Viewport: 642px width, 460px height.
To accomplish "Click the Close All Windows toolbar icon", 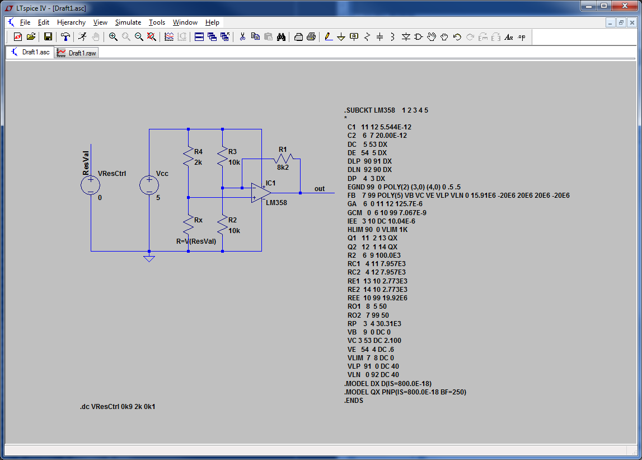I will click(225, 37).
